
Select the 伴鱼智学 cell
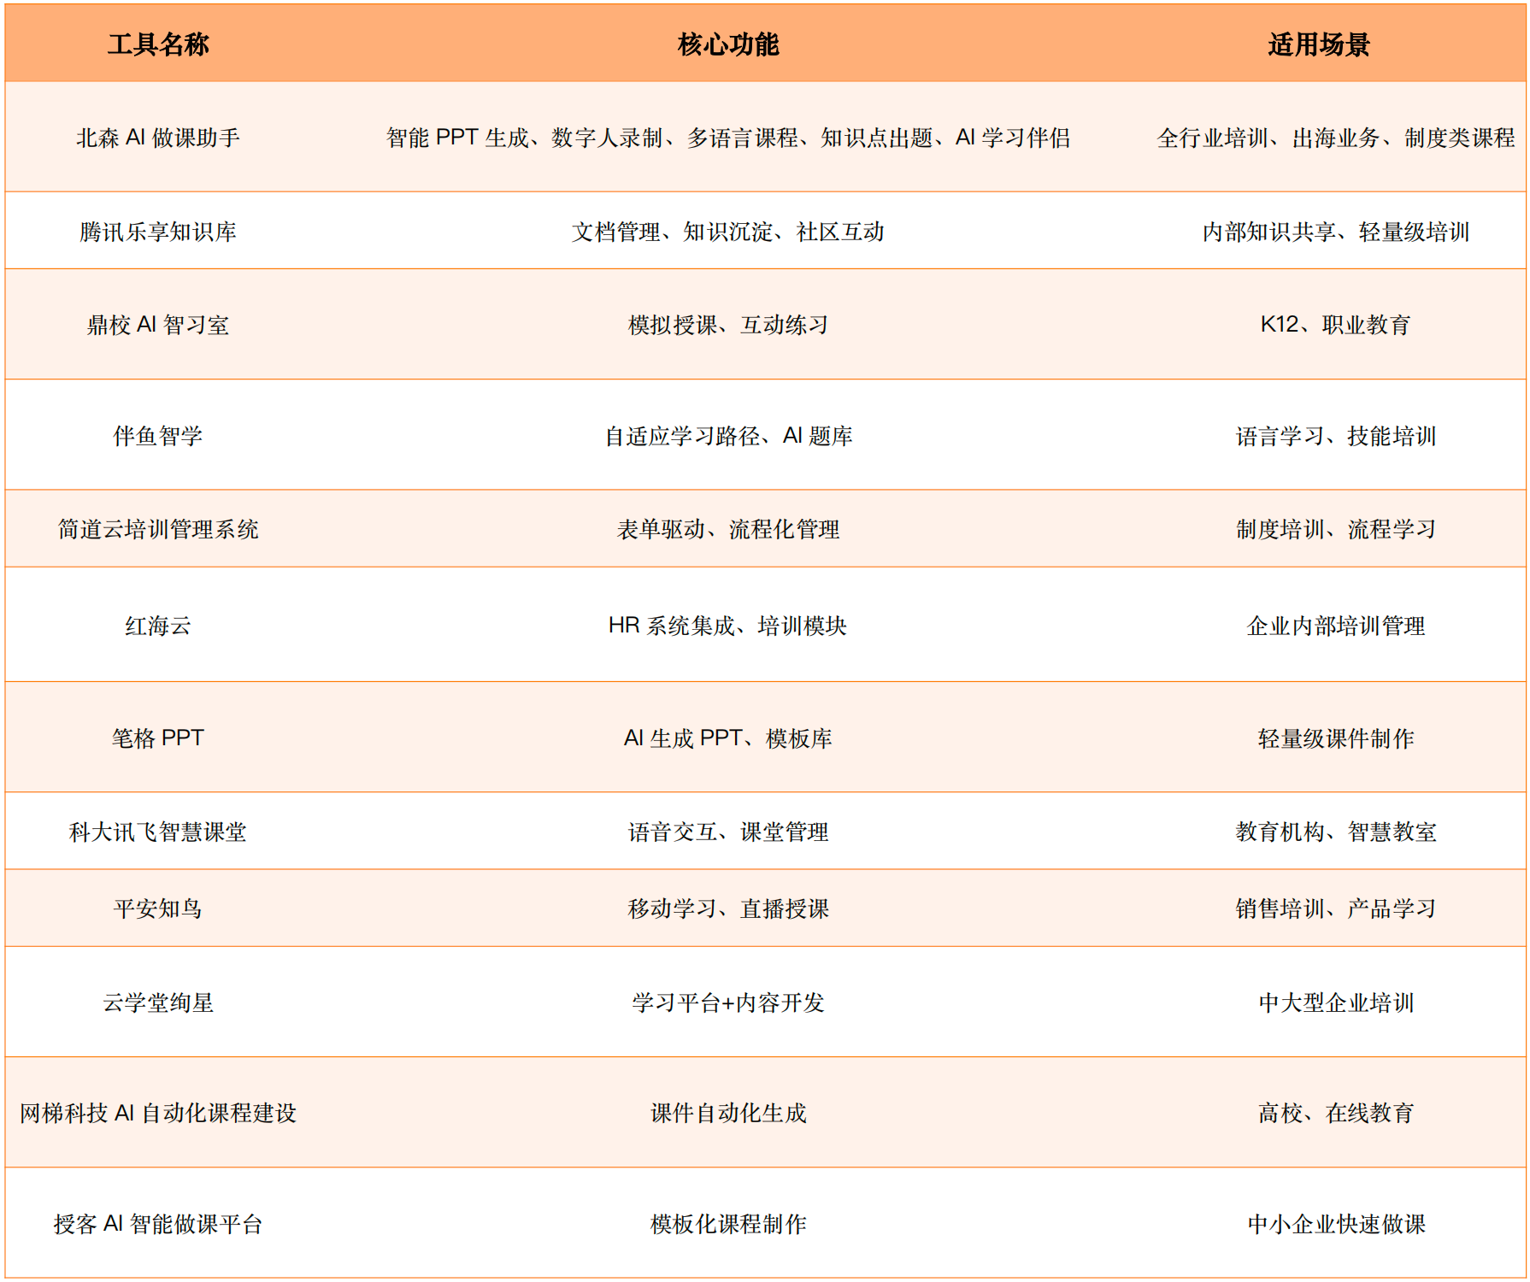point(158,436)
